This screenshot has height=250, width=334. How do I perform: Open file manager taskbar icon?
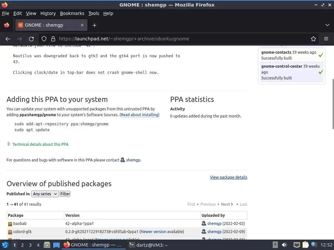tap(47, 245)
